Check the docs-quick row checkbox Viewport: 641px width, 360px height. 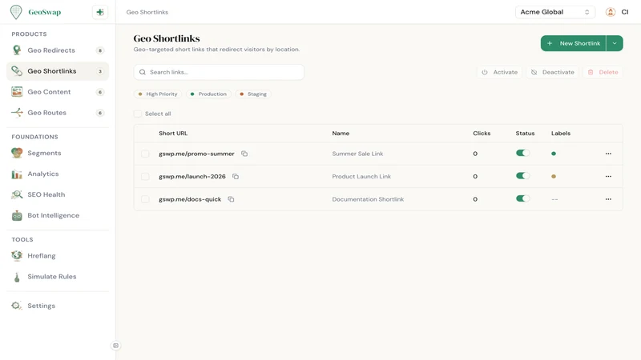(145, 199)
